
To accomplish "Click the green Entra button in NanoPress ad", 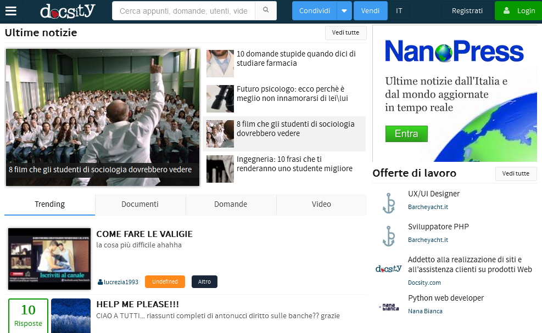I will 406,134.
